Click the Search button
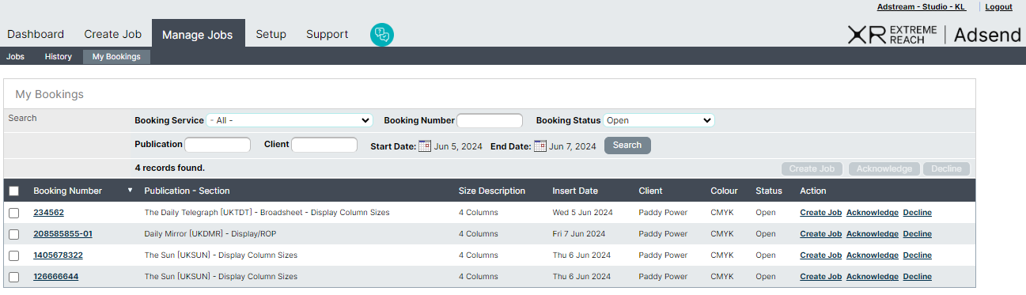Image resolution: width=1026 pixels, height=295 pixels. (x=627, y=146)
